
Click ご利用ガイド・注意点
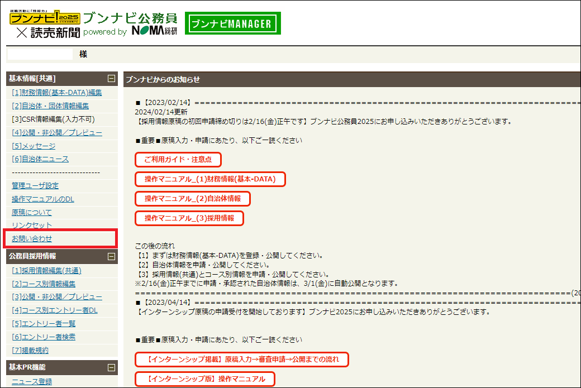(x=178, y=160)
